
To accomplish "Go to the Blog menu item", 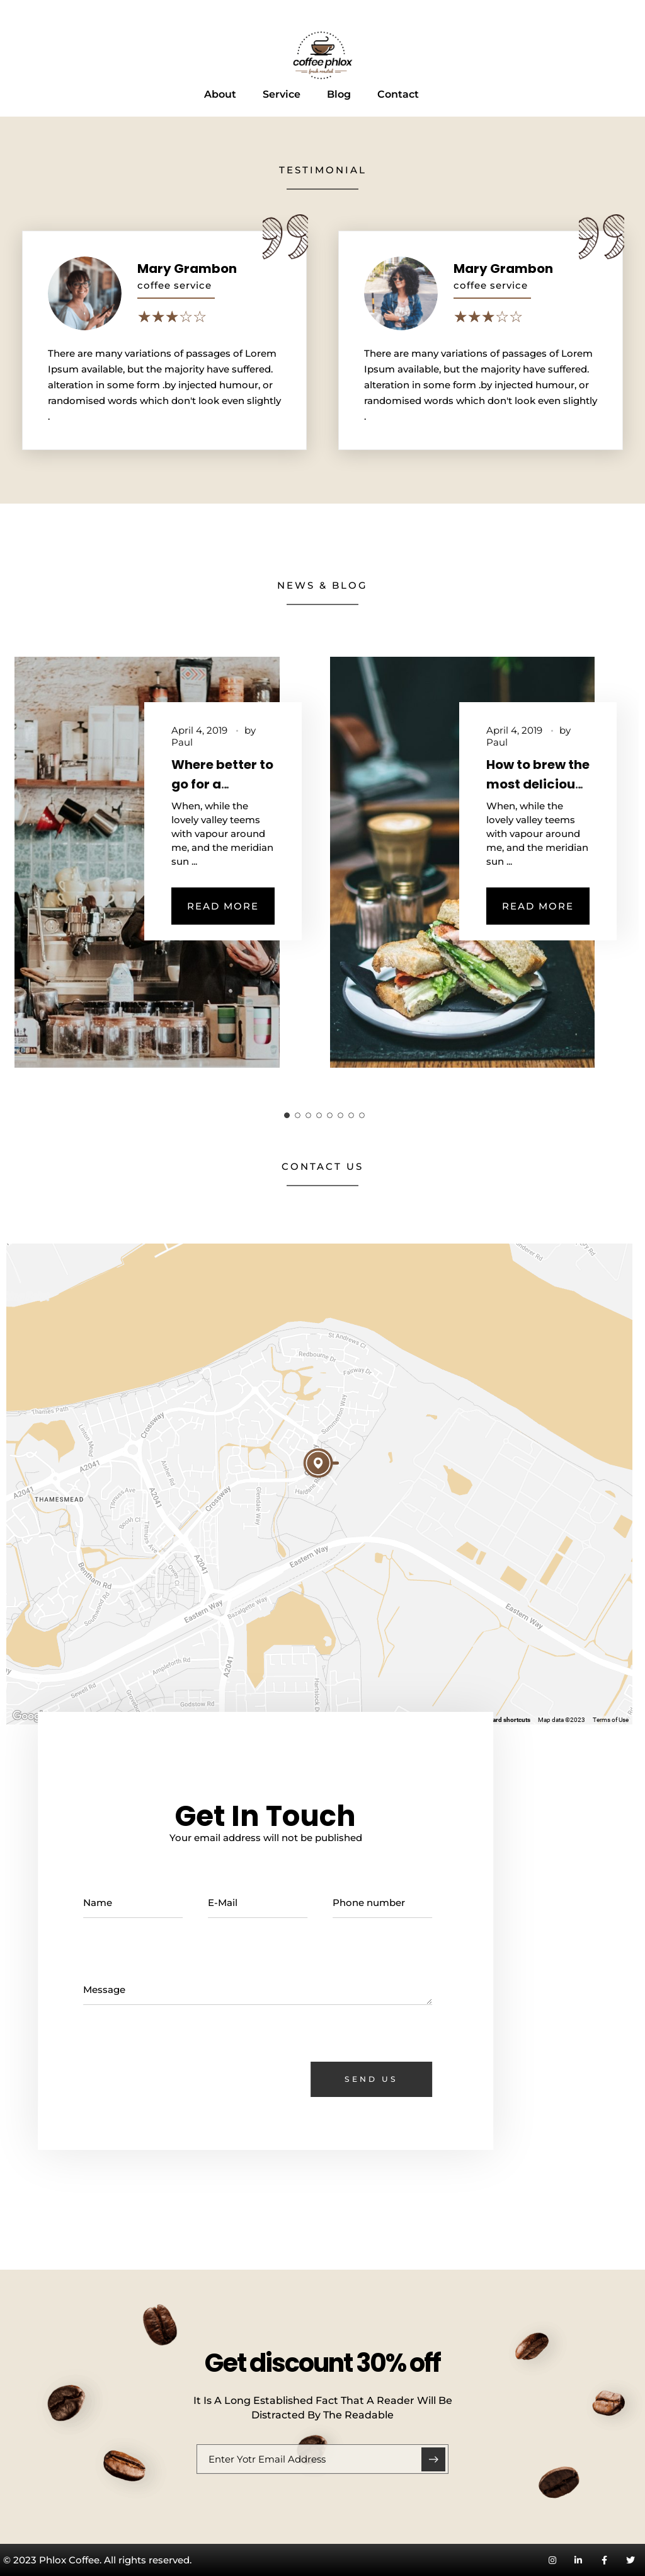I will 339,94.
